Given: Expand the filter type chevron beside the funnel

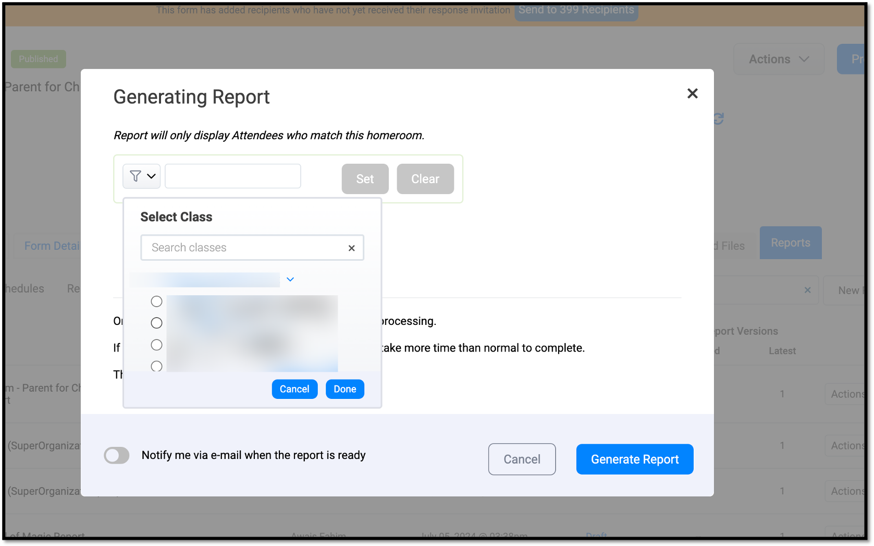Looking at the screenshot, I should click(152, 176).
